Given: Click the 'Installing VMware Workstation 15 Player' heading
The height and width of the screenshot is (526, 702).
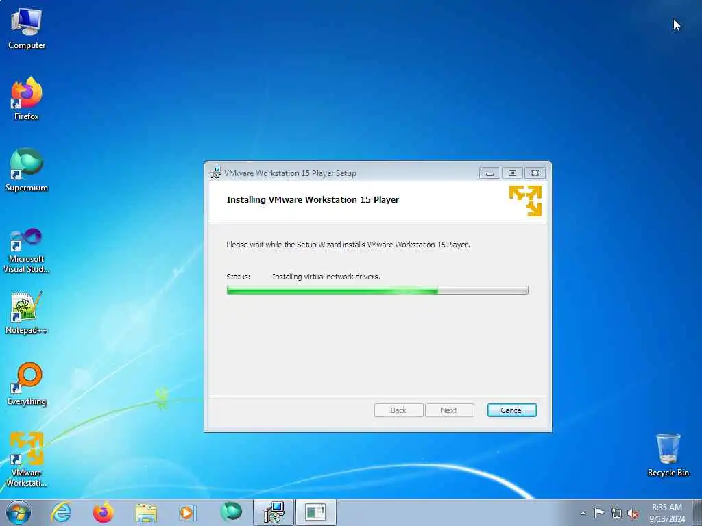Looking at the screenshot, I should [313, 199].
